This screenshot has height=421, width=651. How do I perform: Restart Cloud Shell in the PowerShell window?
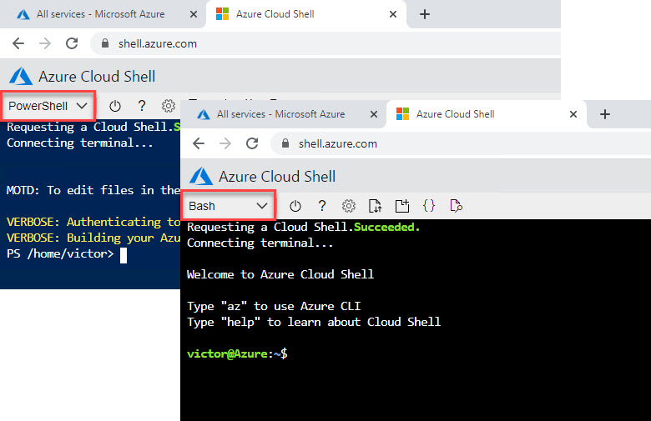tap(115, 106)
